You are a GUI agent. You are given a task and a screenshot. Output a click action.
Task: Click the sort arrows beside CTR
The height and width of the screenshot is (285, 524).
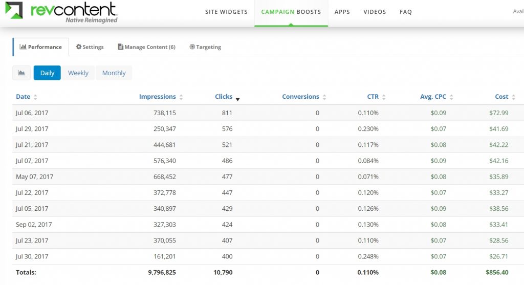tap(384, 97)
